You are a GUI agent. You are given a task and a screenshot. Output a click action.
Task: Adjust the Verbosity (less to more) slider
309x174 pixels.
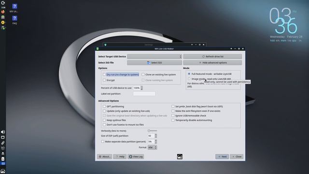(153, 130)
